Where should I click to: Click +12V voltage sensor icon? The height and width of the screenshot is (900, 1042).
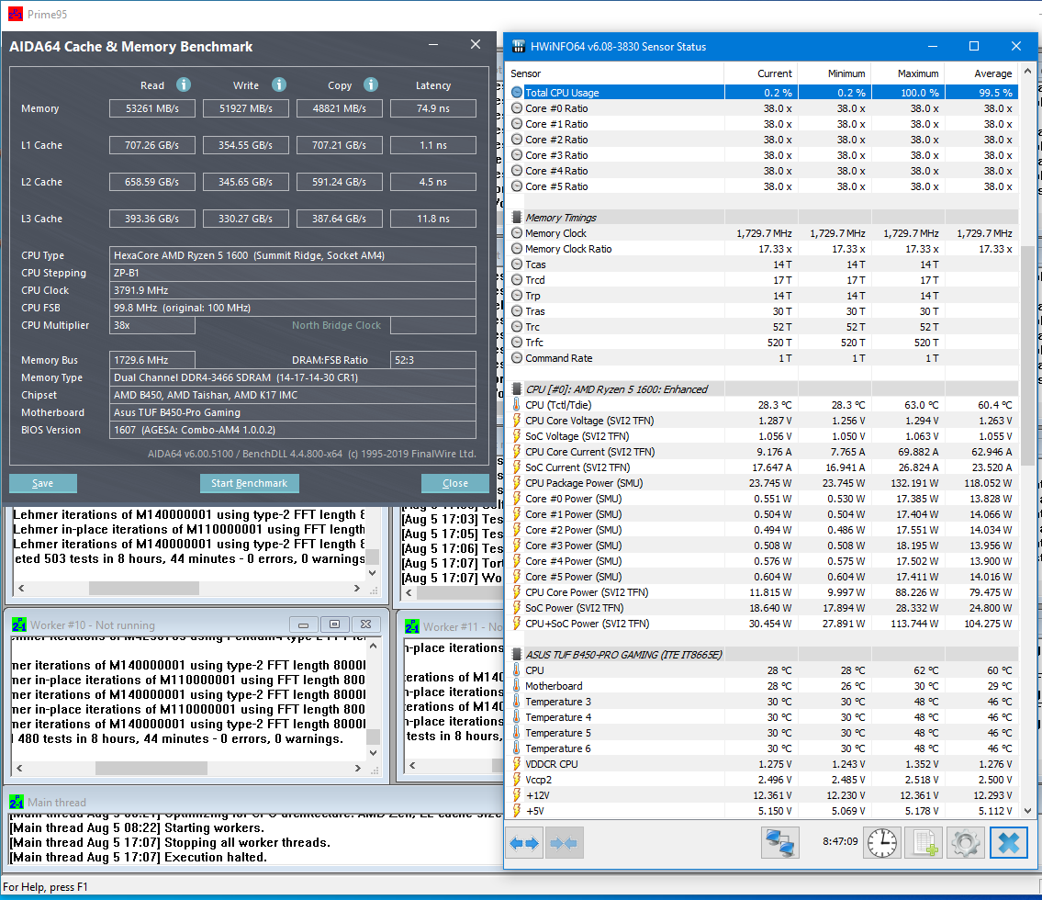(x=516, y=795)
